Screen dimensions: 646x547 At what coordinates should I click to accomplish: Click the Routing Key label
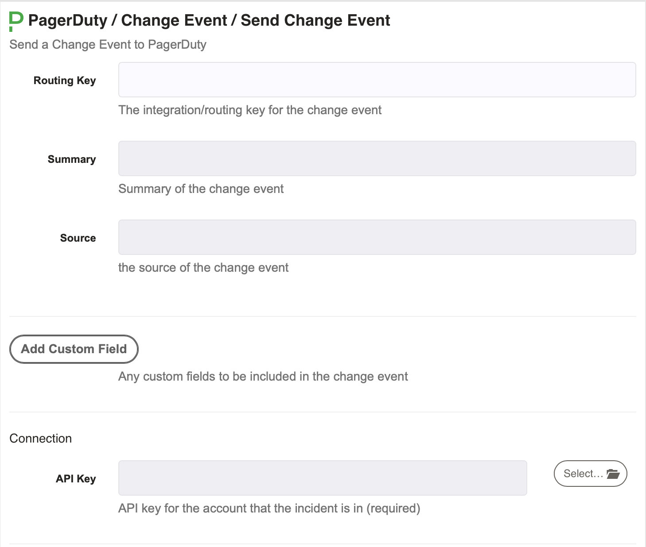point(65,81)
